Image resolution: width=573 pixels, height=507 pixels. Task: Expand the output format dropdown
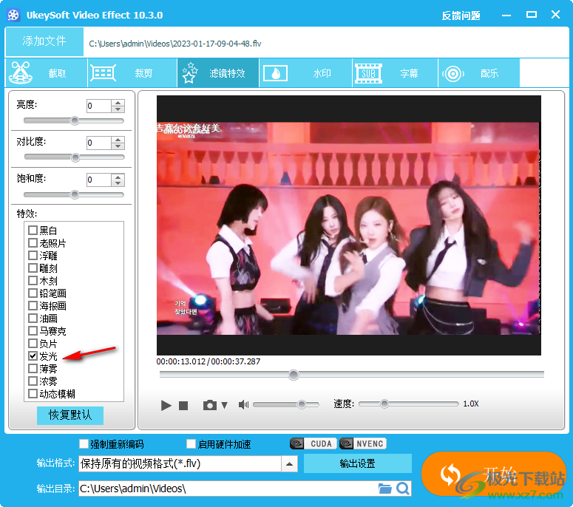pos(289,464)
